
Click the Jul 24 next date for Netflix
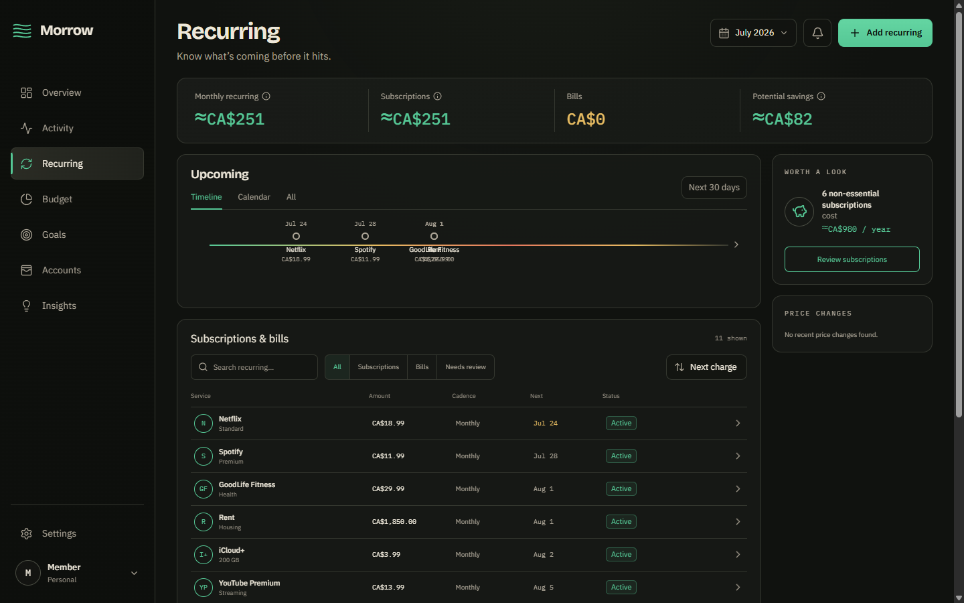click(546, 423)
